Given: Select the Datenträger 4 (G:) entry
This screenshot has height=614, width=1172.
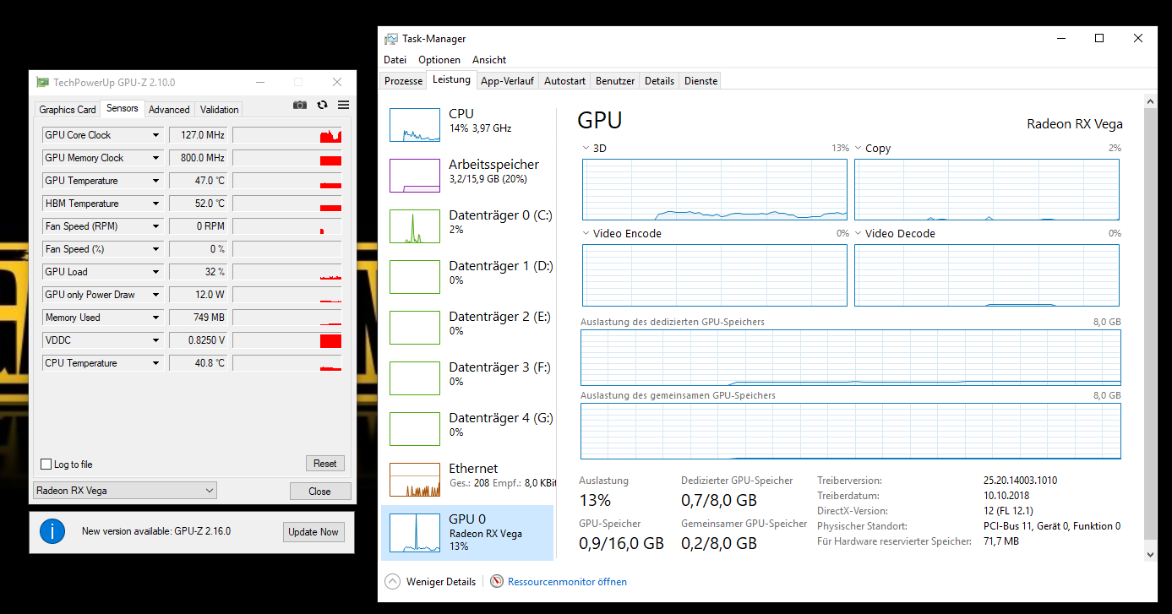Looking at the screenshot, I should pyautogui.click(x=467, y=429).
